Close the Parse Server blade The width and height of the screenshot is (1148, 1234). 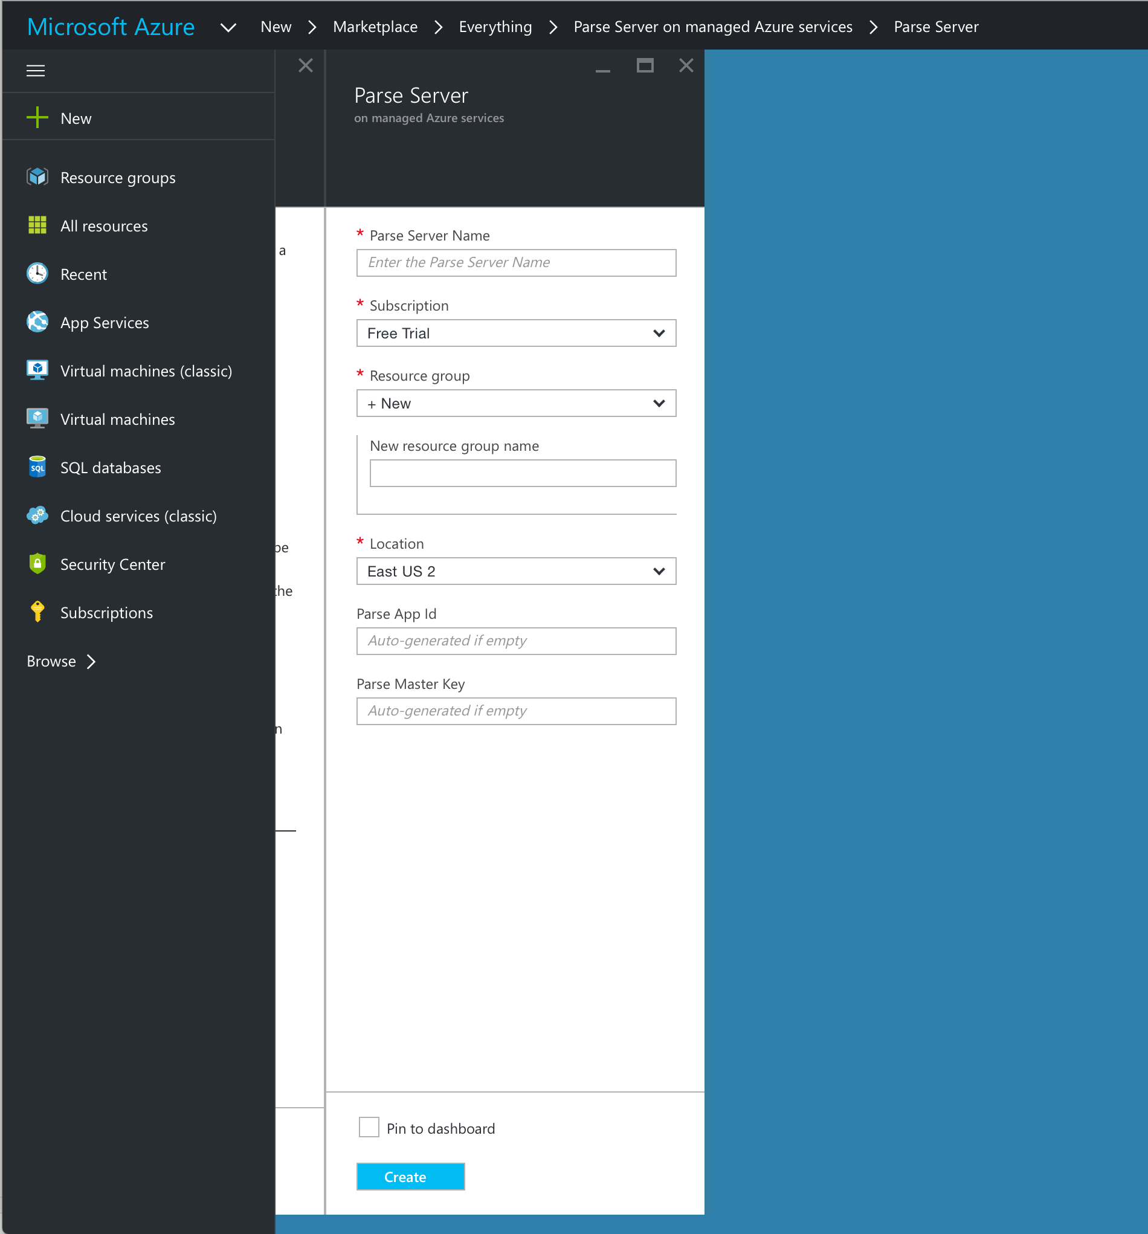point(686,65)
